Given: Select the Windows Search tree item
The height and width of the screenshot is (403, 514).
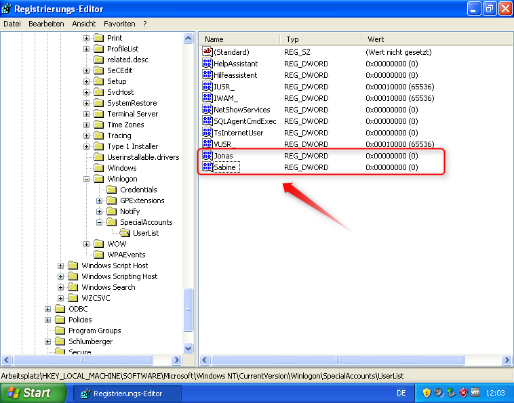Looking at the screenshot, I should tap(108, 287).
